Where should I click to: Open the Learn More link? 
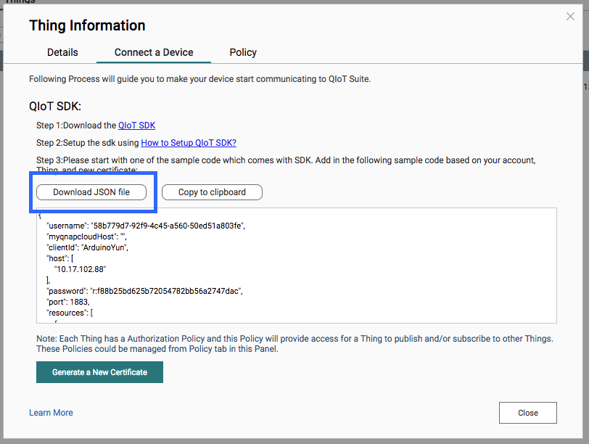click(51, 413)
